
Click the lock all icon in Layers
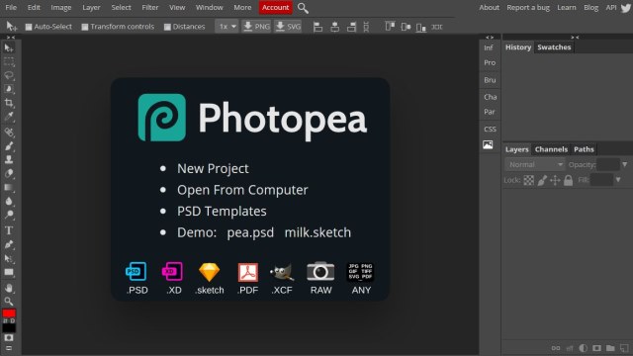[x=568, y=180]
